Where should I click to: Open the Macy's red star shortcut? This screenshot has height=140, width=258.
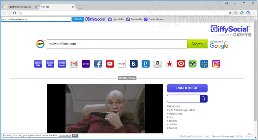(170, 64)
